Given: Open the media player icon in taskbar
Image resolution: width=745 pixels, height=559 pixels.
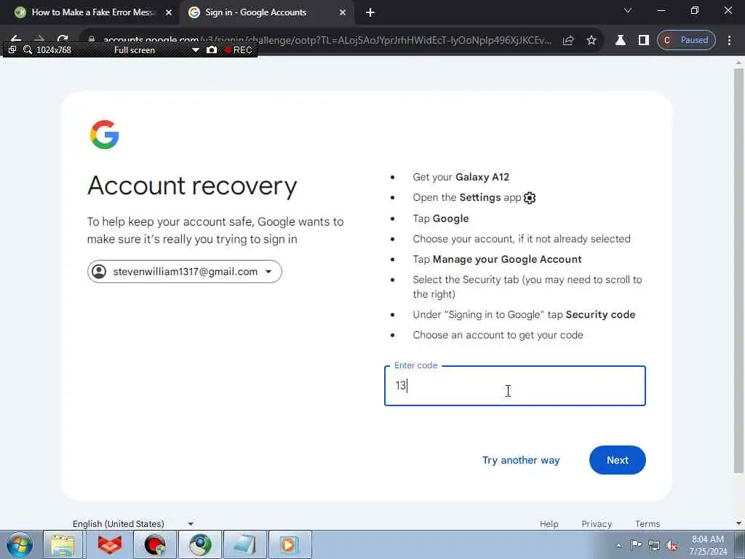Looking at the screenshot, I should click(290, 544).
